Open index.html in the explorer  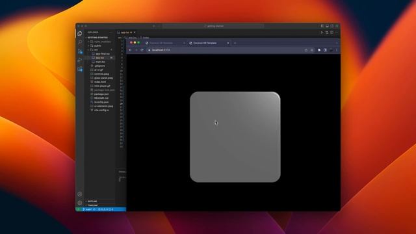click(x=100, y=82)
